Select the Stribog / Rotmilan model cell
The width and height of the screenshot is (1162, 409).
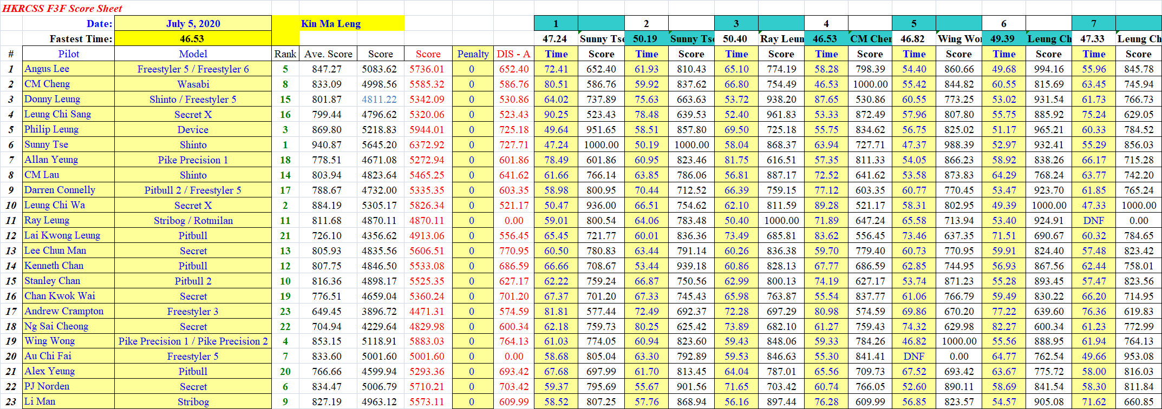193,220
